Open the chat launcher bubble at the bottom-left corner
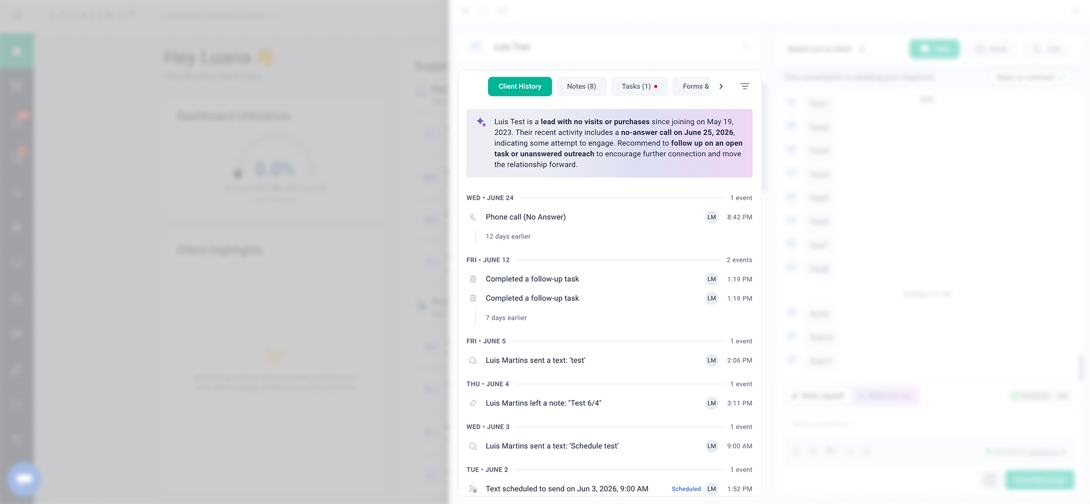The width and height of the screenshot is (1090, 504). click(24, 479)
